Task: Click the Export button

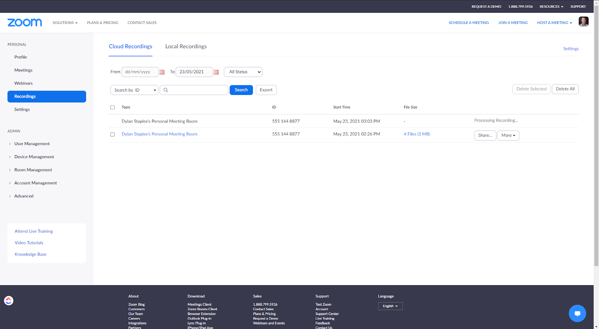Action: [266, 90]
